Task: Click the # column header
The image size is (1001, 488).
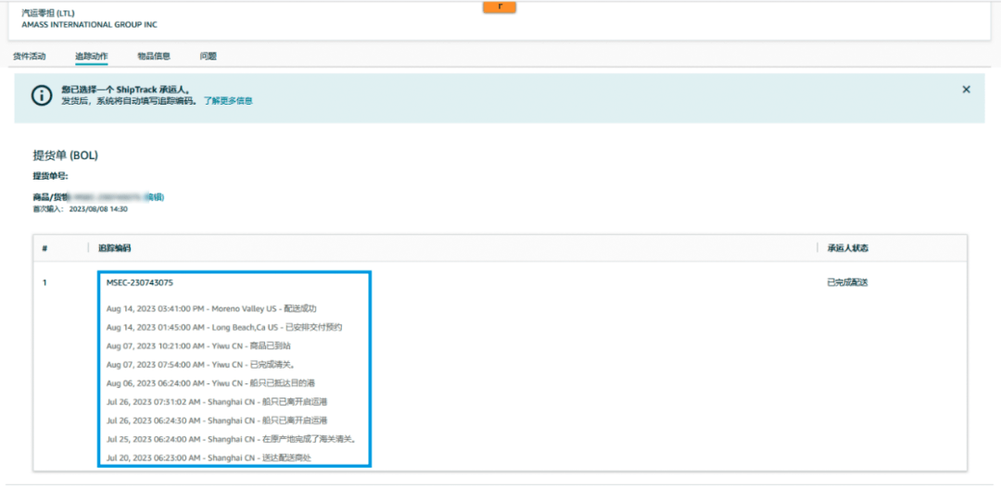Action: (x=44, y=248)
